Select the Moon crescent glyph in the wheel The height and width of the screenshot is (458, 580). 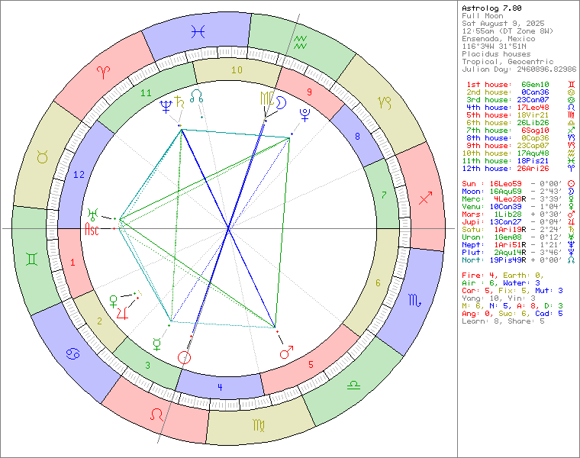280,100
